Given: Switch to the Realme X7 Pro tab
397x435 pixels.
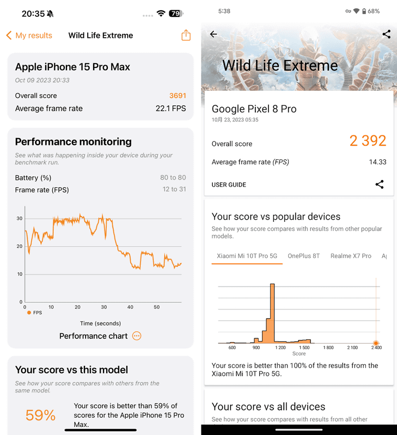Looking at the screenshot, I should click(x=351, y=256).
